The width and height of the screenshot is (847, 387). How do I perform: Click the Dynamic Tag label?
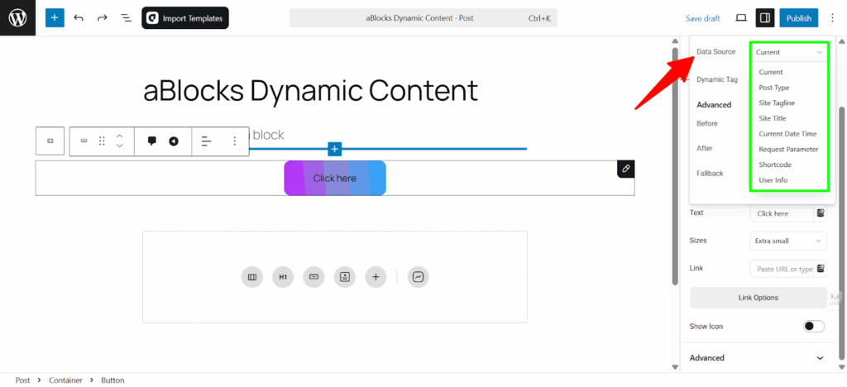717,79
